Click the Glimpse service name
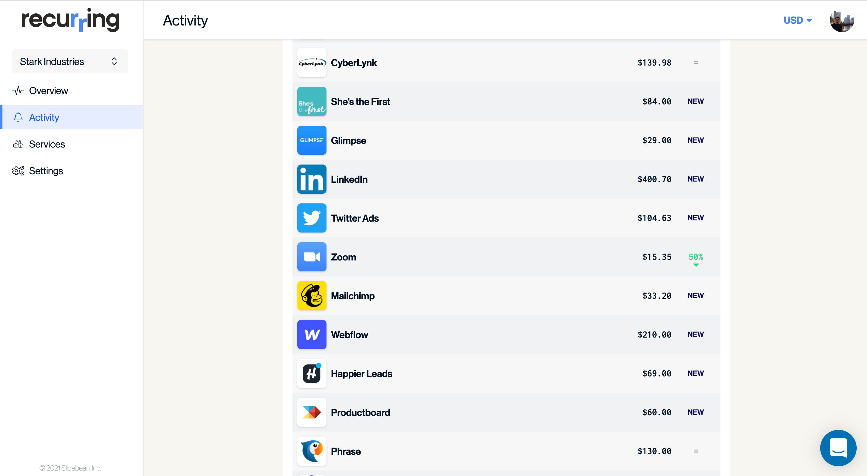867x476 pixels. pos(348,141)
